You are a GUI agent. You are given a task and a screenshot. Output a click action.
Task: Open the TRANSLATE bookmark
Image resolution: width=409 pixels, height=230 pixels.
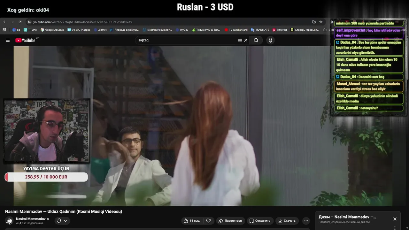point(260,30)
